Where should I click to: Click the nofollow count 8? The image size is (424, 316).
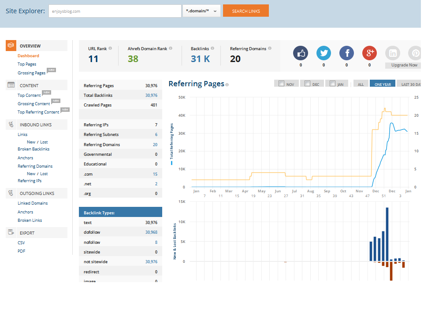pyautogui.click(x=156, y=242)
